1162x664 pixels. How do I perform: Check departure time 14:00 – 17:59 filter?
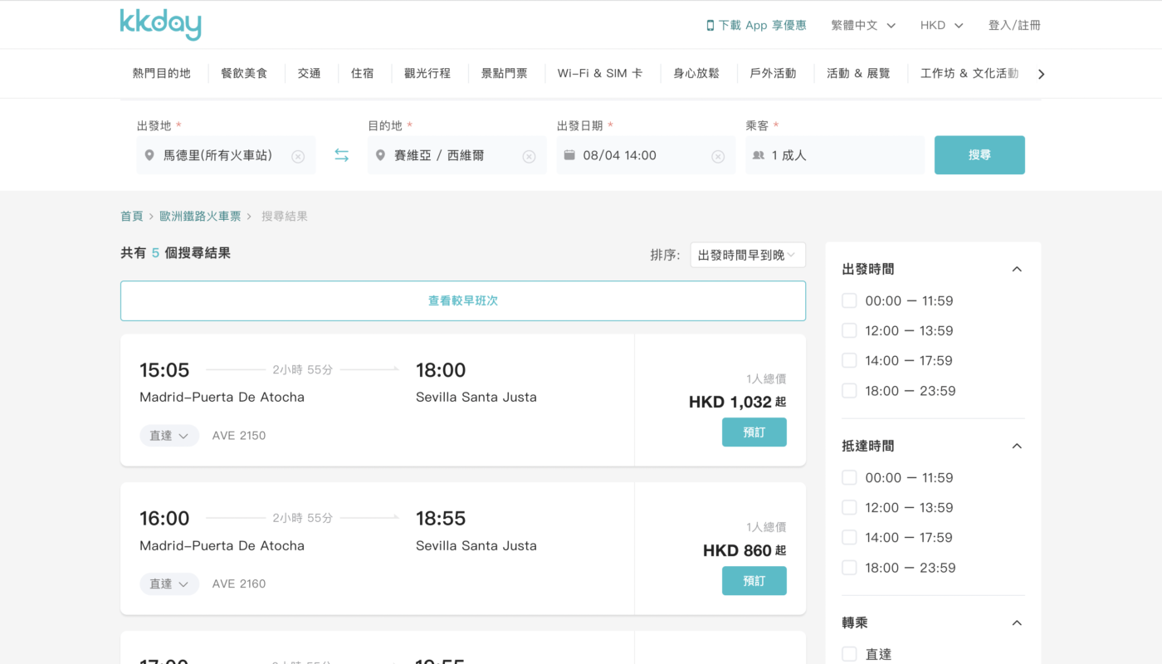(x=849, y=361)
